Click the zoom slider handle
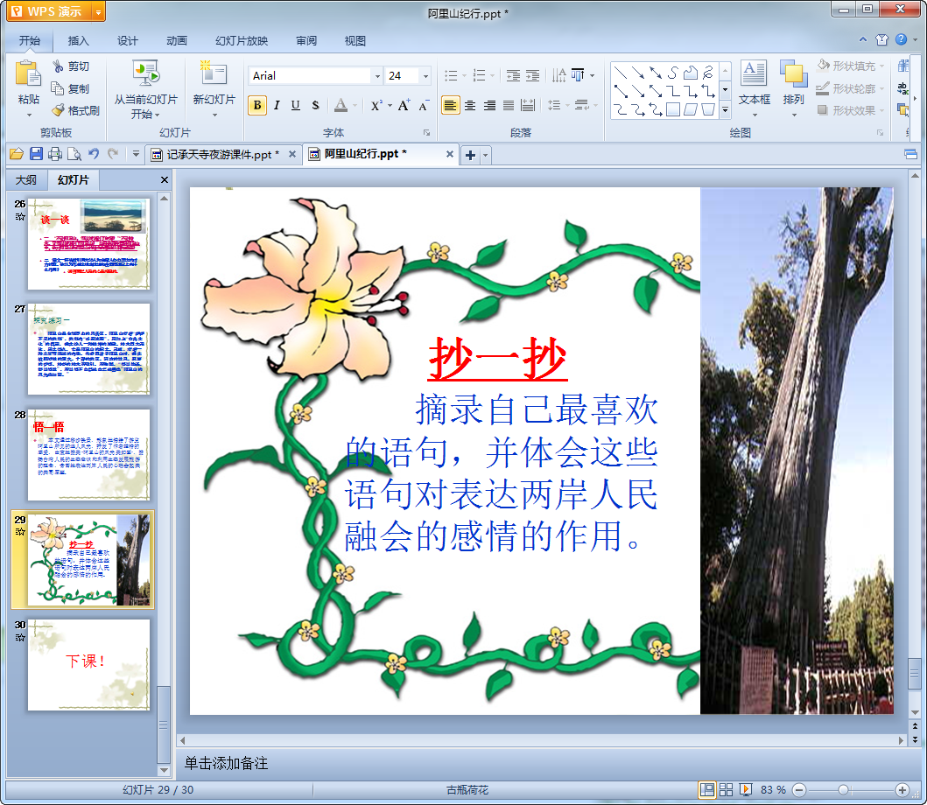The width and height of the screenshot is (927, 805). coord(844,789)
